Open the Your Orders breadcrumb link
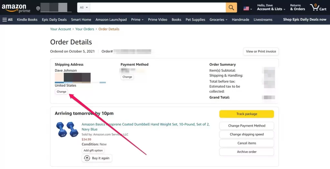This screenshot has height=169, width=330. coord(85,29)
